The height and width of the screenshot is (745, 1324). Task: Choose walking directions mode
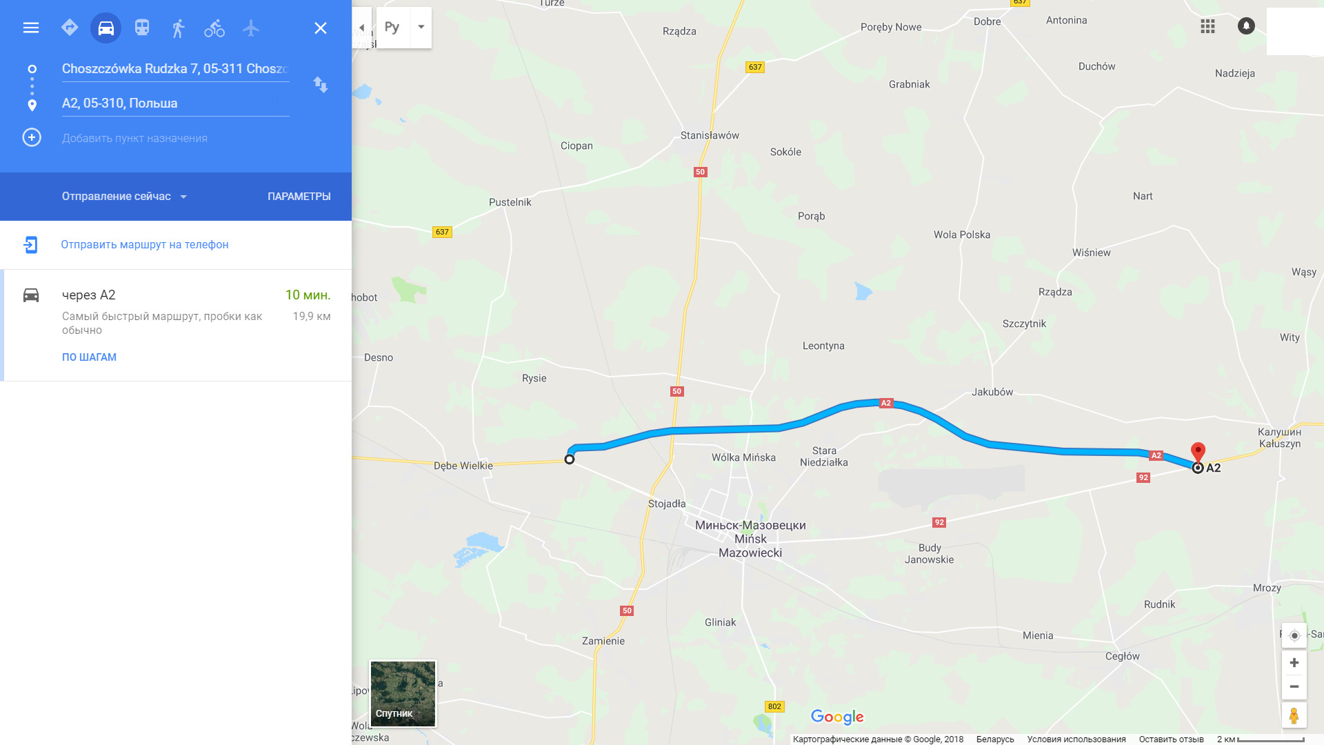179,28
